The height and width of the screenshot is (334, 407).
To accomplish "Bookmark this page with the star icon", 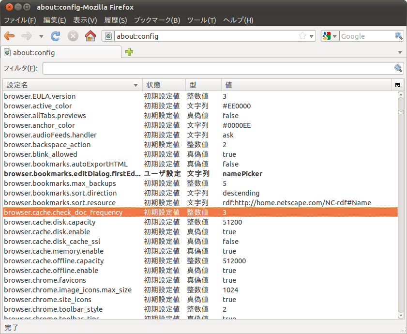I will 302,36.
